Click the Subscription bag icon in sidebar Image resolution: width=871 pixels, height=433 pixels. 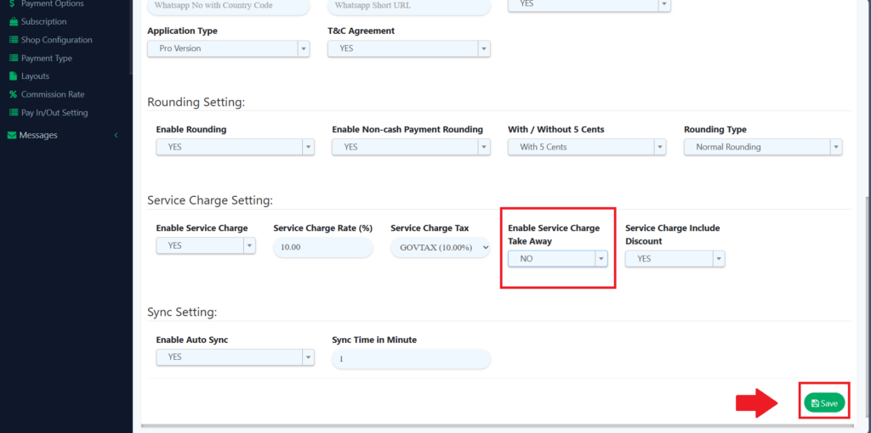14,22
